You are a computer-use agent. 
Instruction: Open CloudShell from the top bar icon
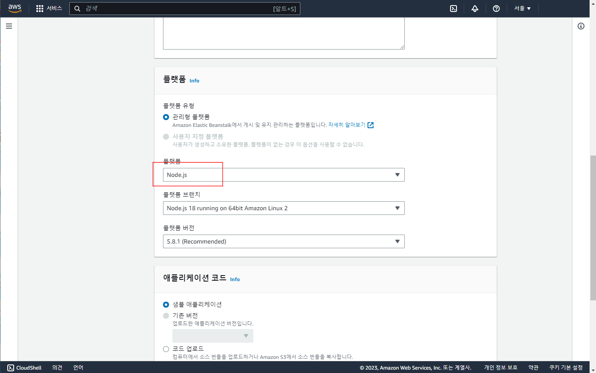click(x=454, y=9)
